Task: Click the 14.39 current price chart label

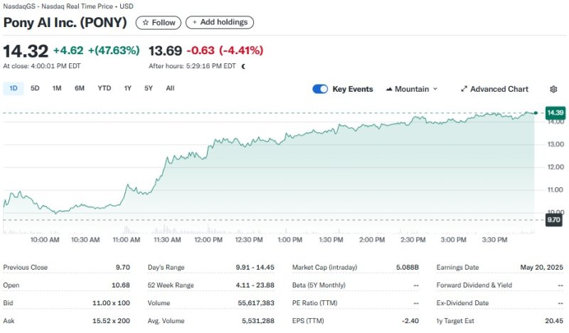Action: pos(555,112)
